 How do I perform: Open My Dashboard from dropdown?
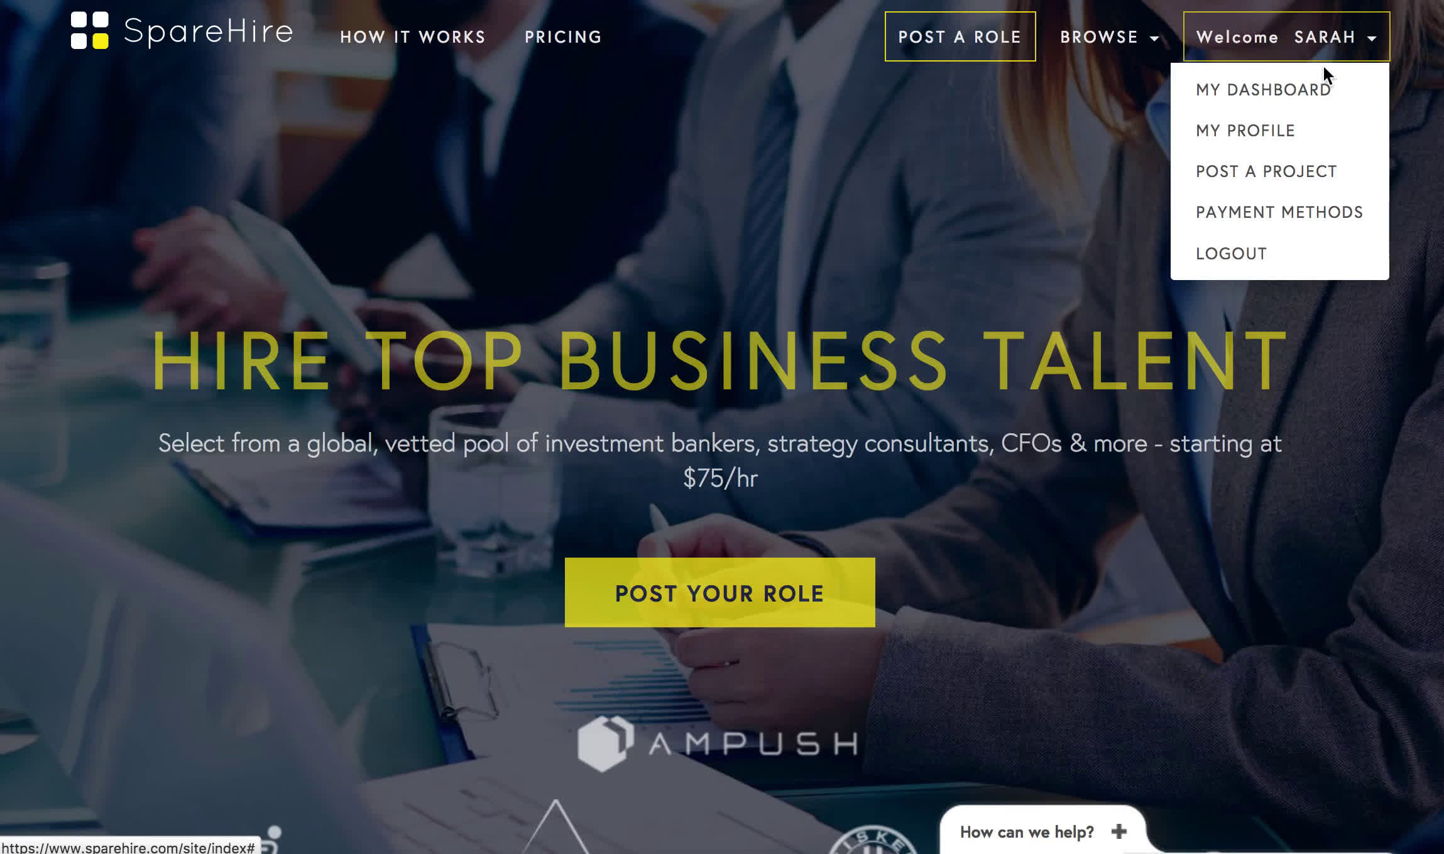point(1264,89)
